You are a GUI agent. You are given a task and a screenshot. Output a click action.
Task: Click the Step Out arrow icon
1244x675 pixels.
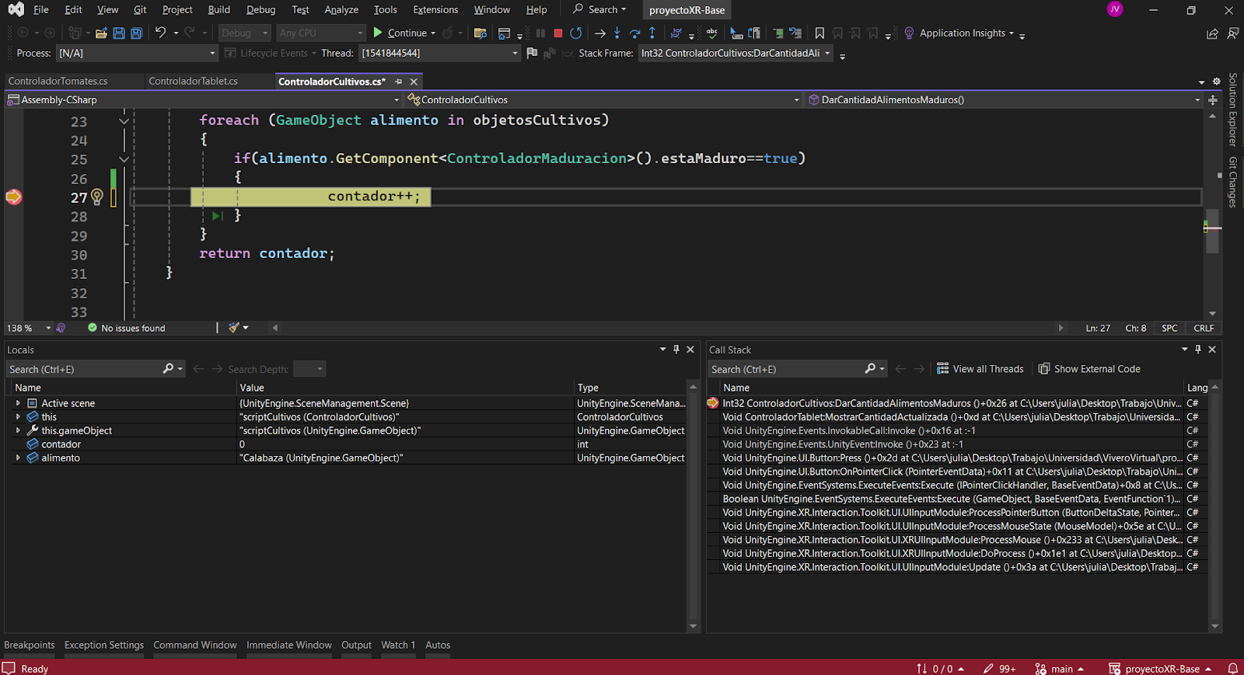[x=652, y=33]
